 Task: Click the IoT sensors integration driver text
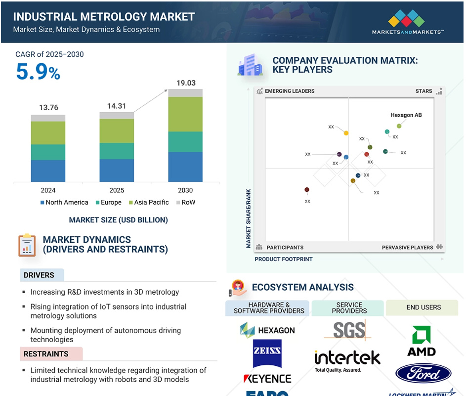pos(109,311)
